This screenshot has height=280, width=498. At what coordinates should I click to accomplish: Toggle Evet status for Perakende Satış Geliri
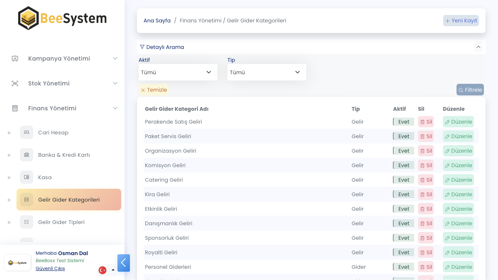403,122
